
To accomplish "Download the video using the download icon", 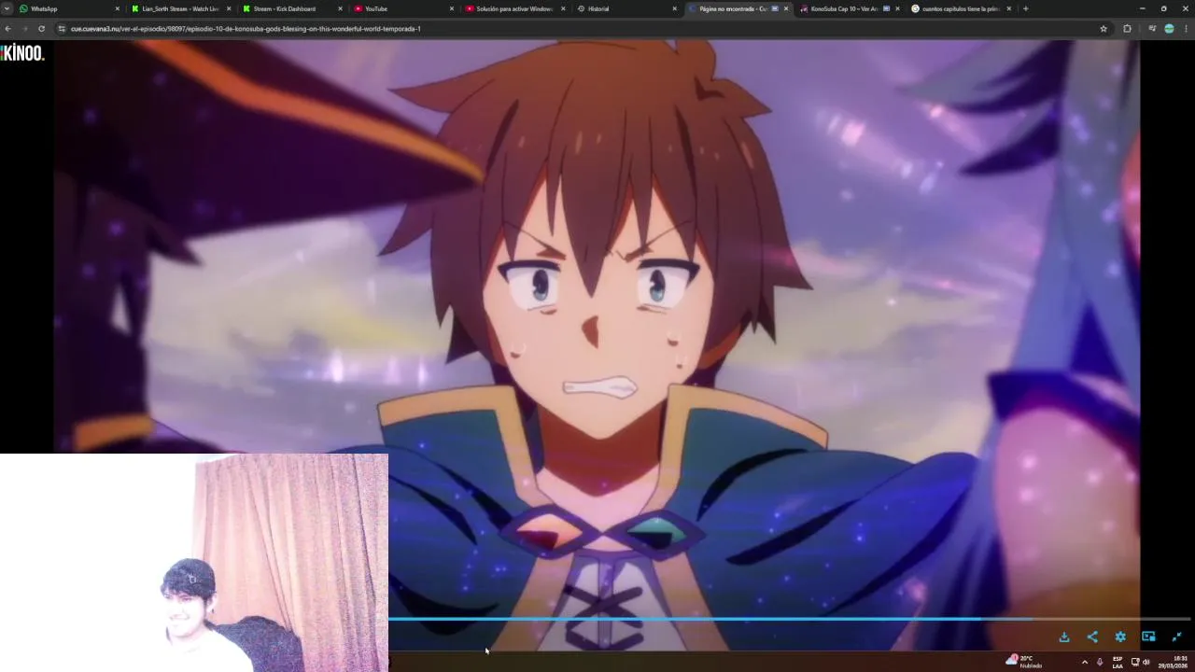I will pos(1064,637).
